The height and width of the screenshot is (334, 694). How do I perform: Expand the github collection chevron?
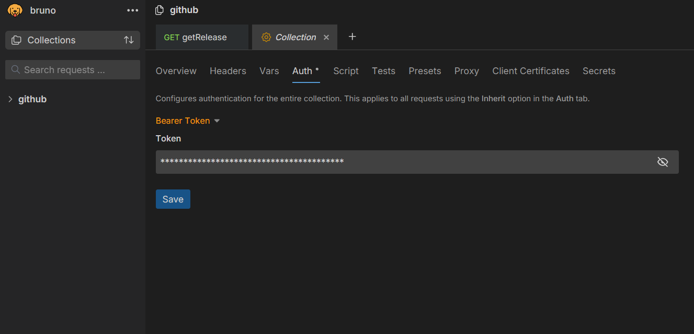point(10,99)
